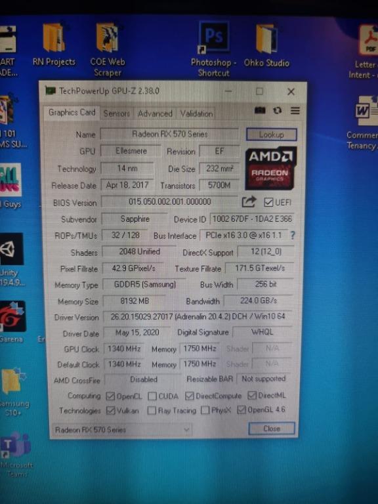Toggle the Ray Tracing checkbox

pyautogui.click(x=152, y=410)
